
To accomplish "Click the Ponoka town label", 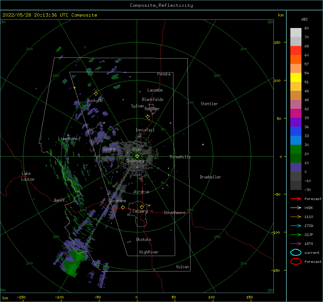I will 164,74.
